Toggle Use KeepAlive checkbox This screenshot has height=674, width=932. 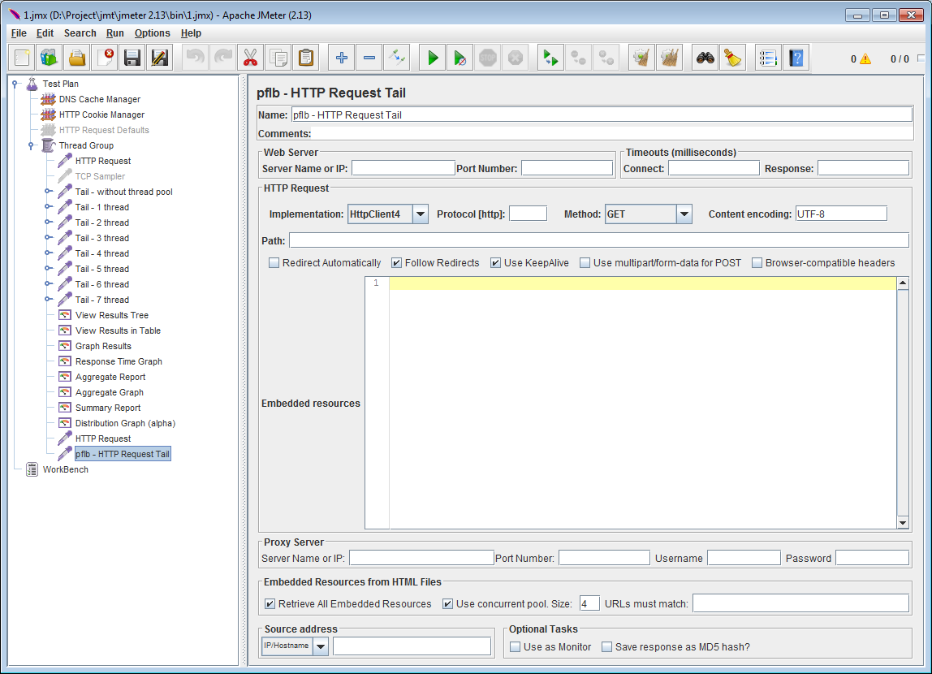(x=496, y=263)
